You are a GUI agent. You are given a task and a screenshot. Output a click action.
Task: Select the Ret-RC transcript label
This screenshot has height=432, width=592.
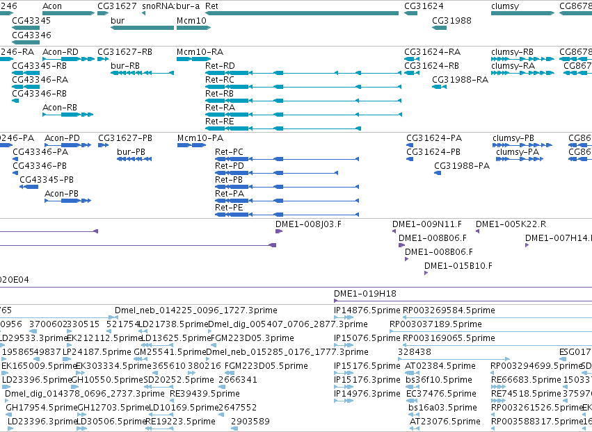point(220,80)
